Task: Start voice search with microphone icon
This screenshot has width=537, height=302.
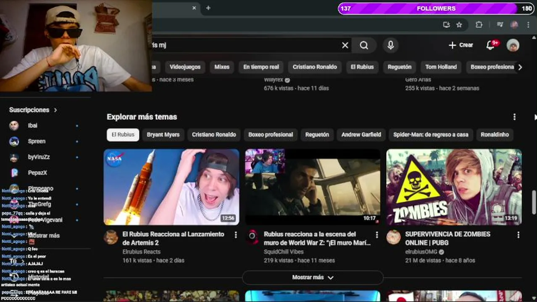Action: tap(391, 45)
